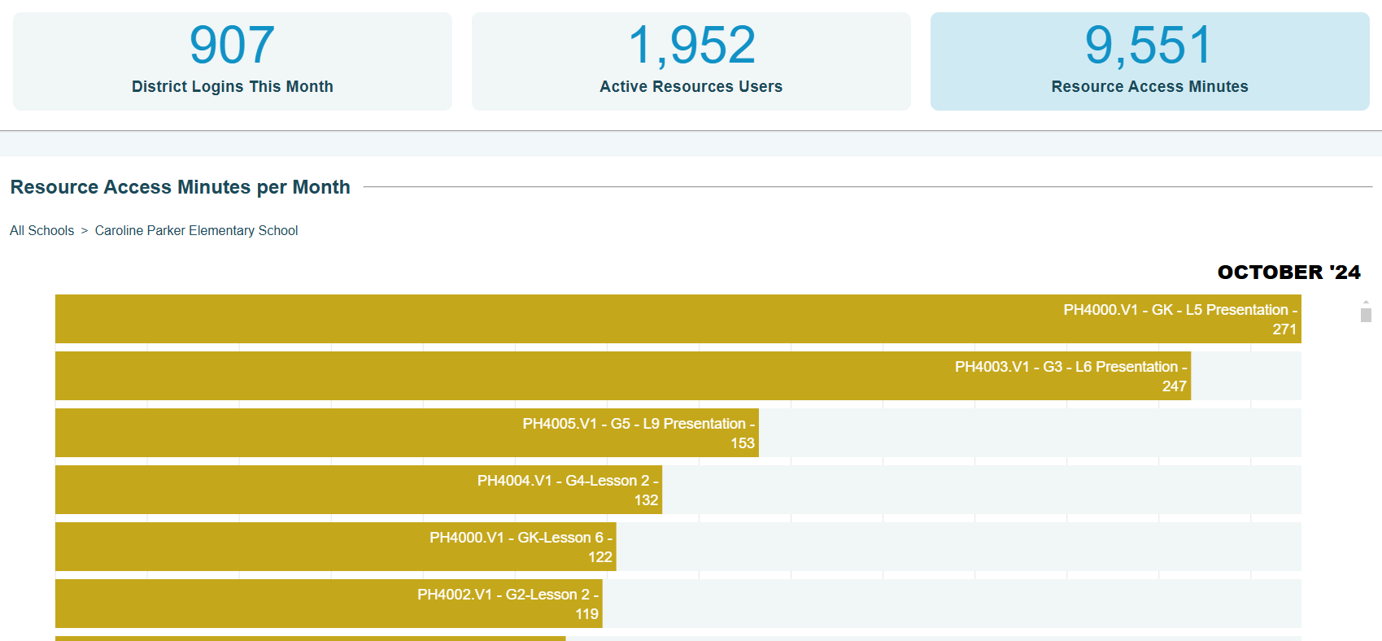Click the PH4000.V1 GK L5 Presentation bar
1382x641 pixels.
(x=678, y=319)
